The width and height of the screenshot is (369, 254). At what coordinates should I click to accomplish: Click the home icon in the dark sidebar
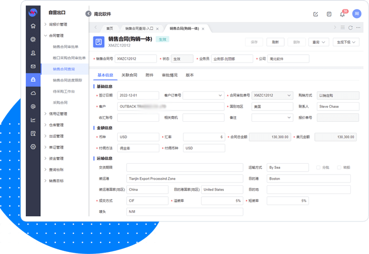click(x=33, y=26)
